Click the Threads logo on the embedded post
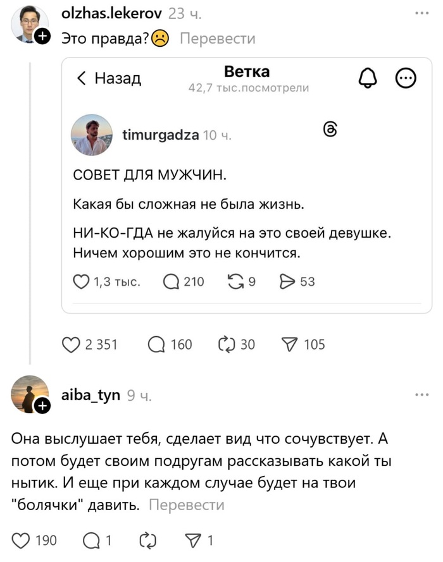This screenshot has height=562, width=443. (x=332, y=130)
